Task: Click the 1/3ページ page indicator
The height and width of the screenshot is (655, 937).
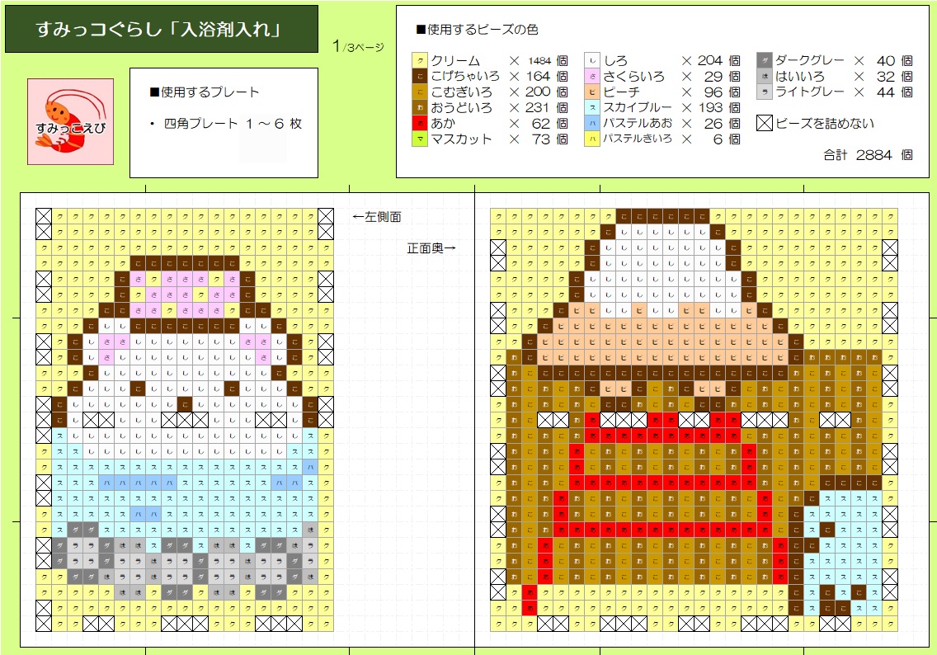Action: pyautogui.click(x=358, y=46)
